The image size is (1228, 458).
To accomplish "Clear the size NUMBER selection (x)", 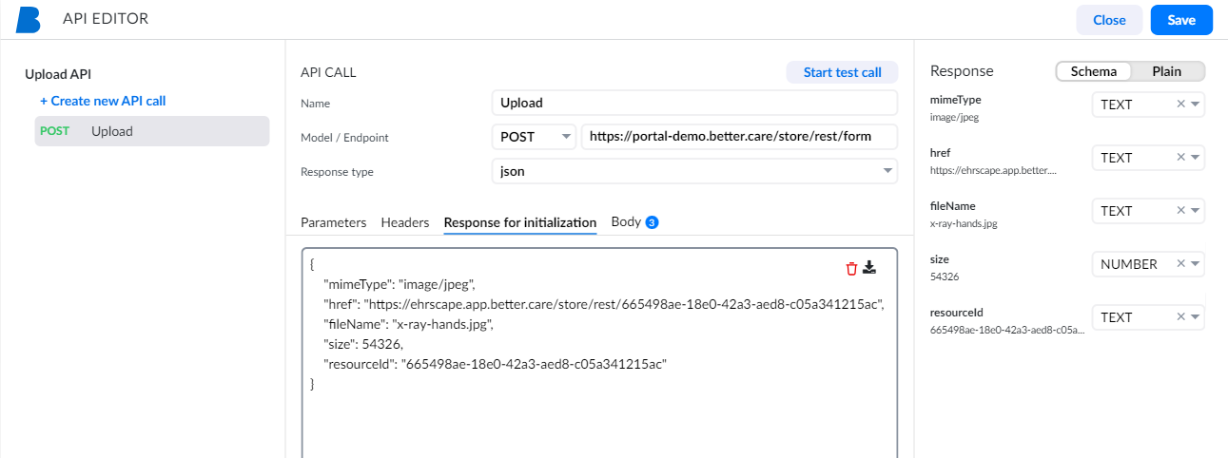I will coord(1180,264).
